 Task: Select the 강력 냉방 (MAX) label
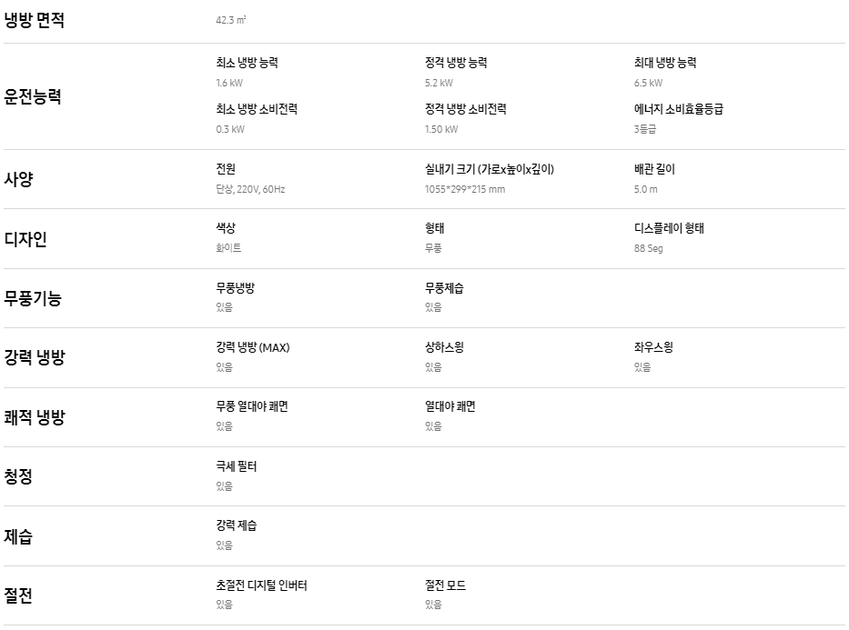(253, 347)
